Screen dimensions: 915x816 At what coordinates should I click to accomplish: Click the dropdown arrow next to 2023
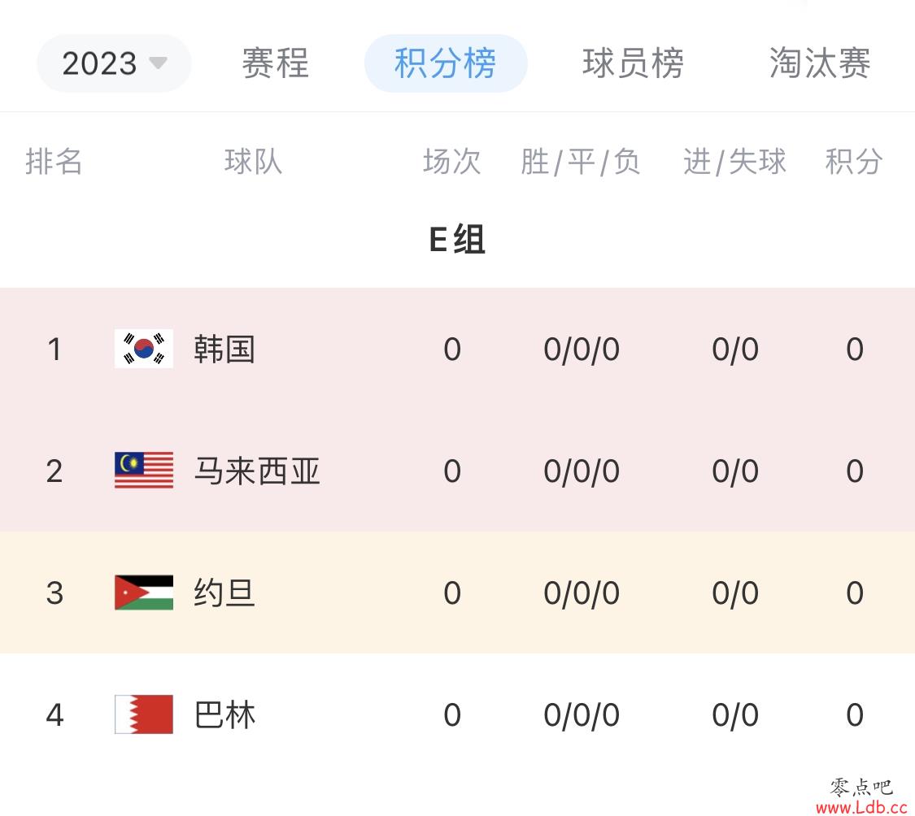point(158,63)
